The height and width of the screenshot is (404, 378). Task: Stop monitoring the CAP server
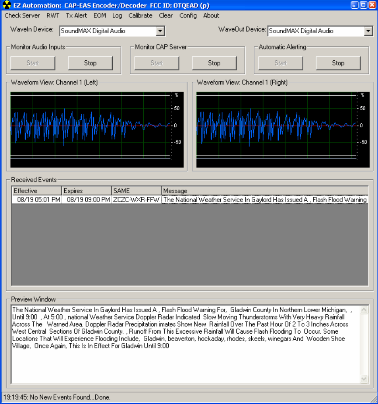[214, 63]
